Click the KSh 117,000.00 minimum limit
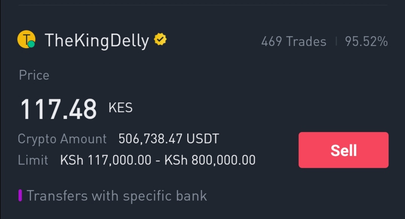This screenshot has width=405, height=219. point(106,160)
